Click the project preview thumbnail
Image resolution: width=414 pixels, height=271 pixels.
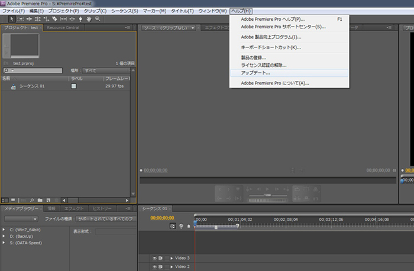coord(25,46)
